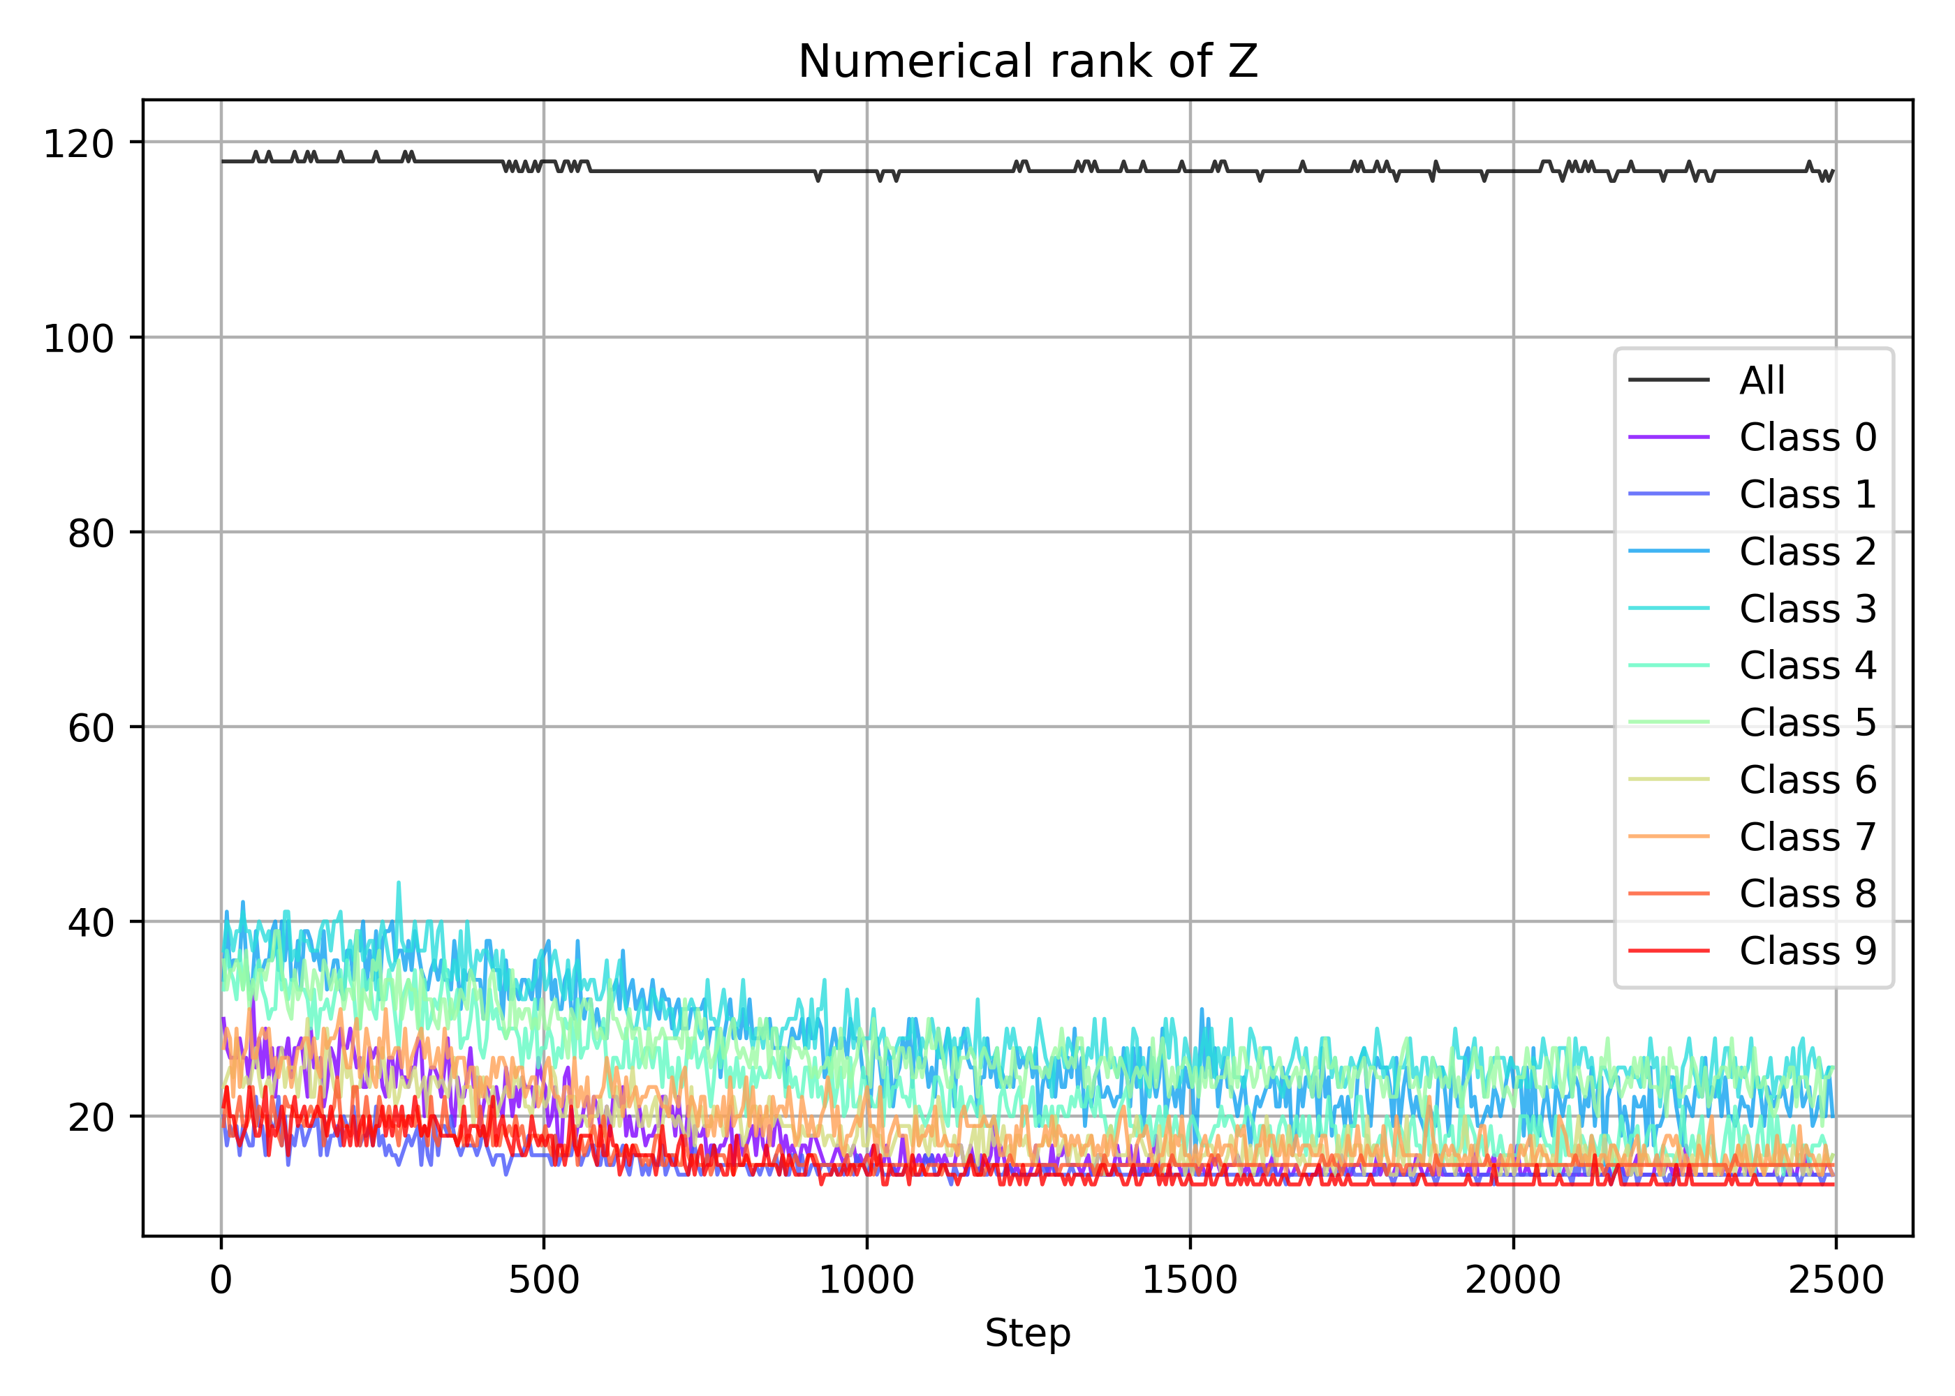Click the cyan line swatch for Class 3
This screenshot has width=1955, height=1396.
[1669, 609]
